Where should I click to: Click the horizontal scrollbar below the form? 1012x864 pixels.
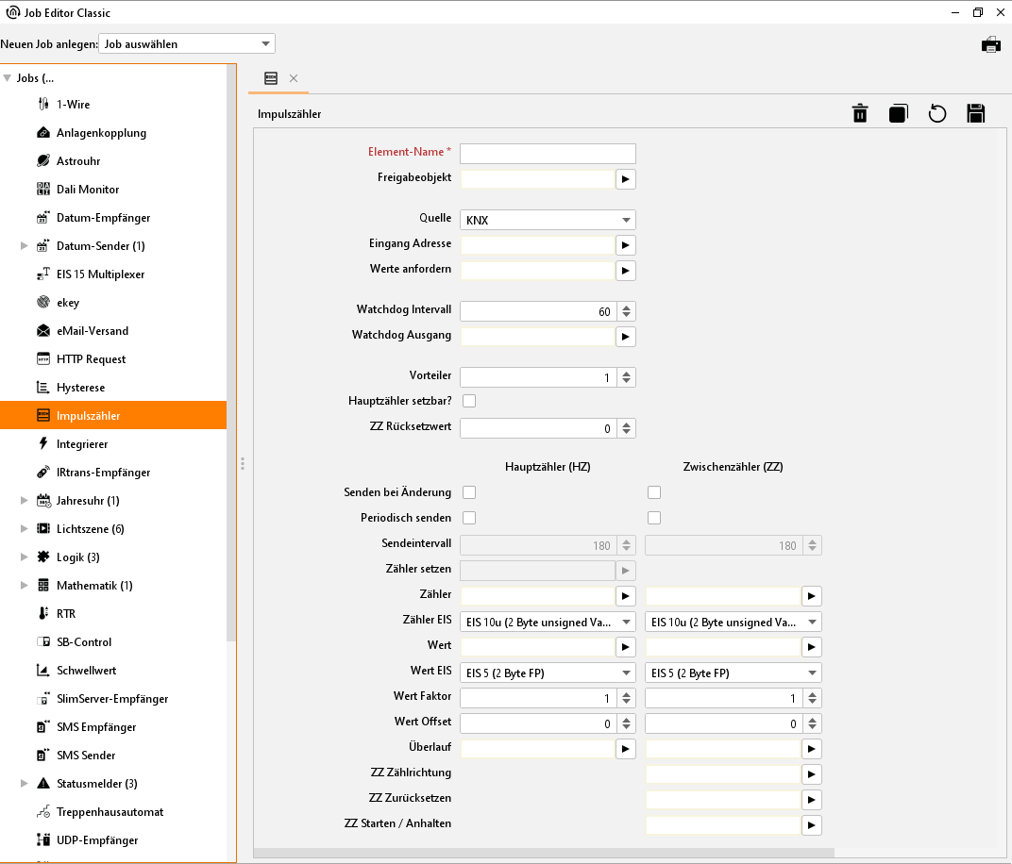click(544, 853)
